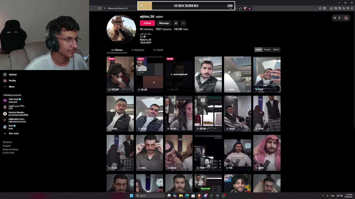
Task: Message the wjdan_38 account
Action: [164, 23]
